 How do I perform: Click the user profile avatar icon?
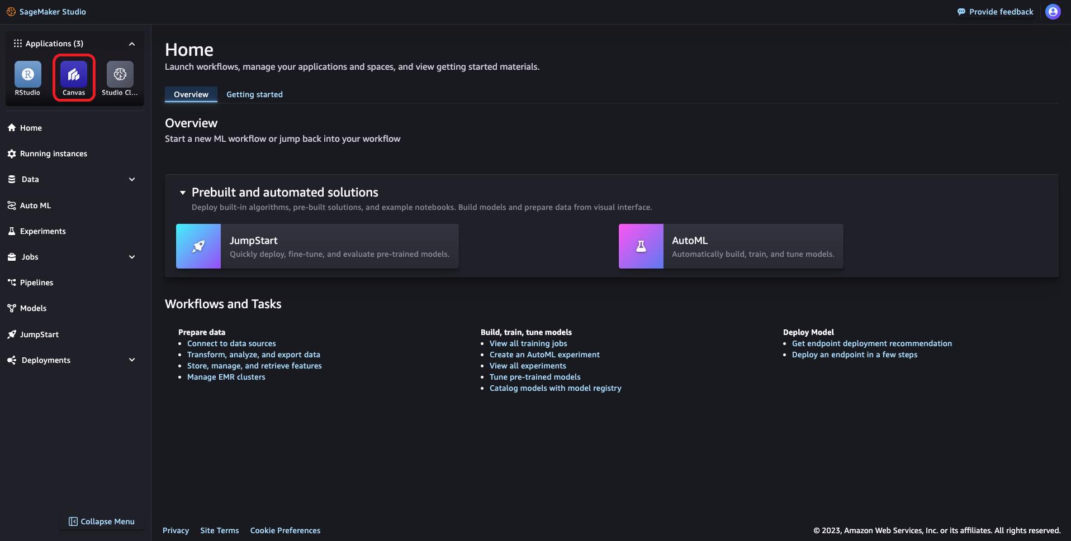(1053, 12)
